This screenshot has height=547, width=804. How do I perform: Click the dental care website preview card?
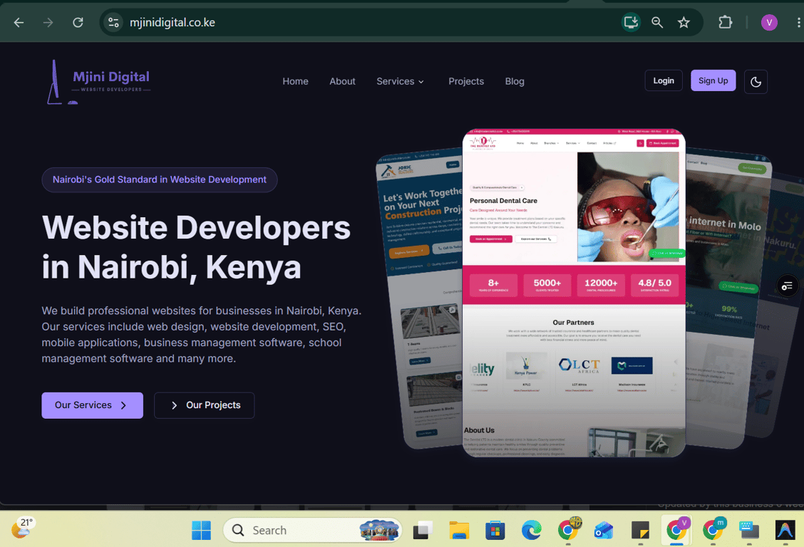[573, 293]
